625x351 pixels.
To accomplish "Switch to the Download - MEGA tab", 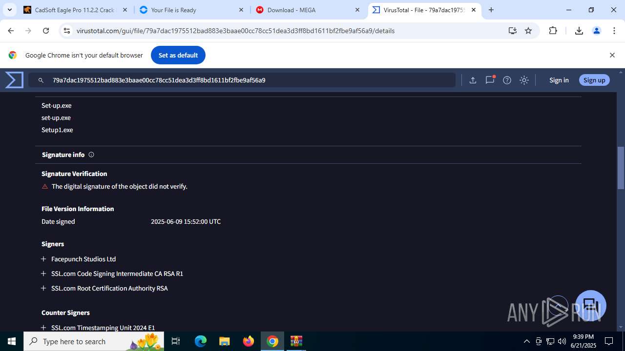I will coord(308,10).
